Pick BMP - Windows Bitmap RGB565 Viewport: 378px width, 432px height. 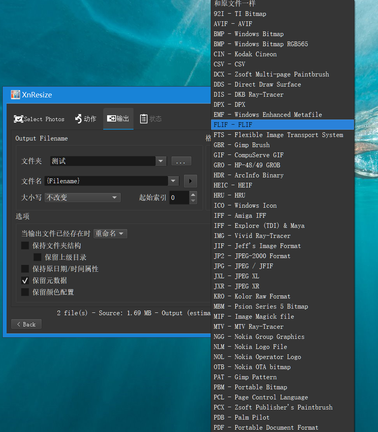tap(283, 44)
